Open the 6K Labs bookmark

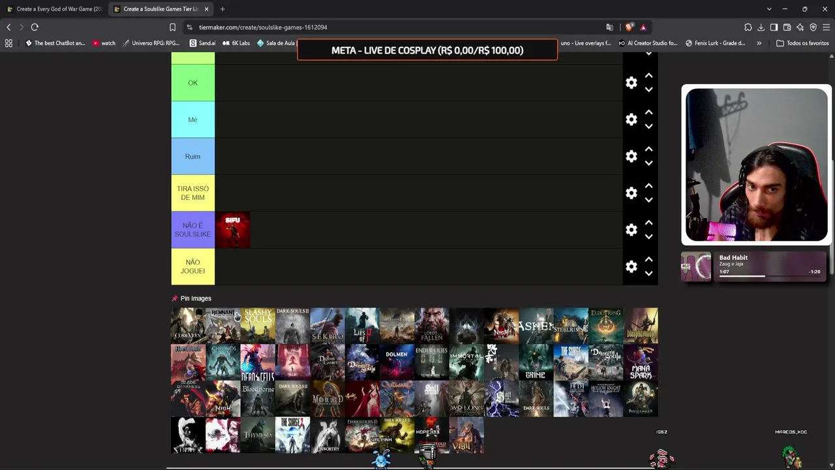(236, 43)
